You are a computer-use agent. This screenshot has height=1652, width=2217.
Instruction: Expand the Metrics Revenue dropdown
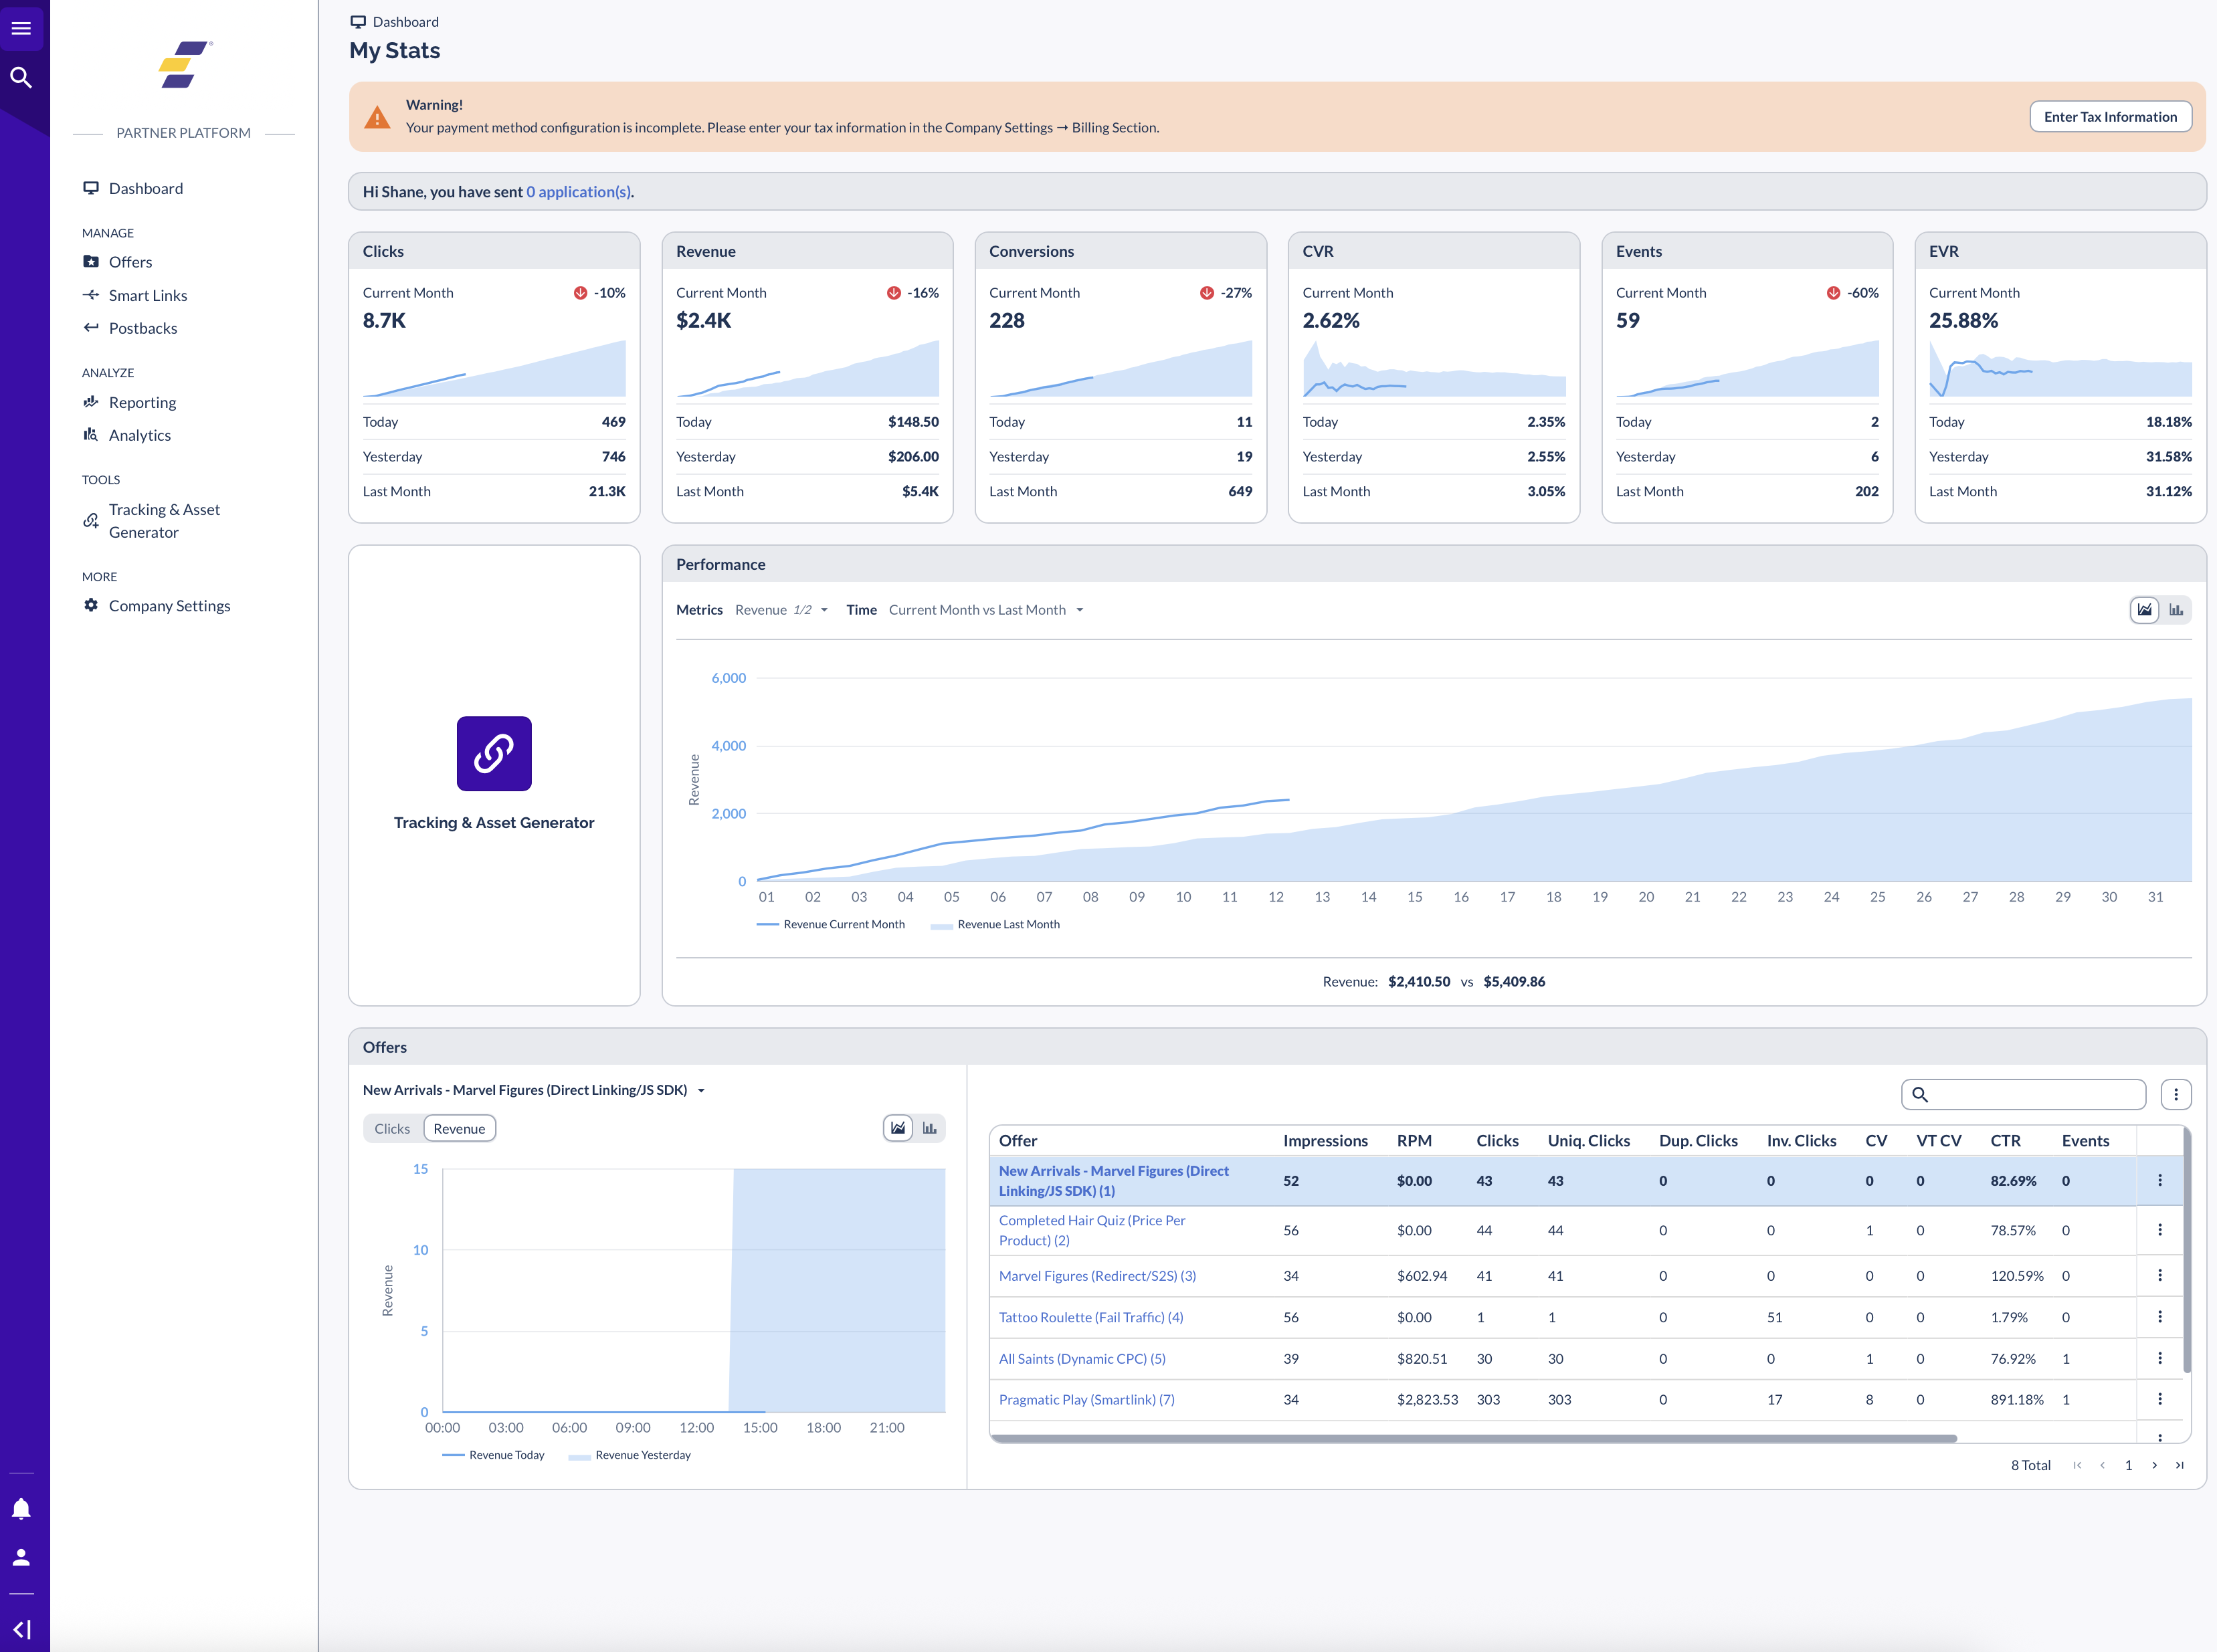(x=781, y=610)
